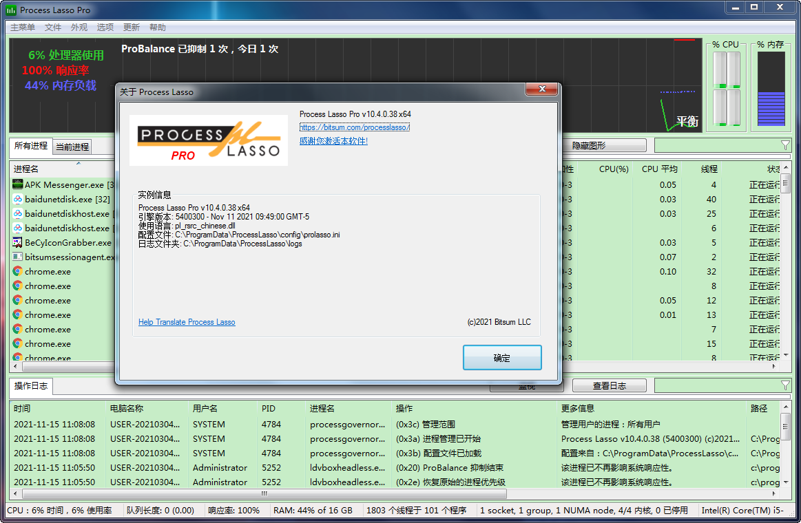Viewport: 801px width, 523px height.
Task: Click the filter funnel icon next to 查看日志
Action: point(786,385)
